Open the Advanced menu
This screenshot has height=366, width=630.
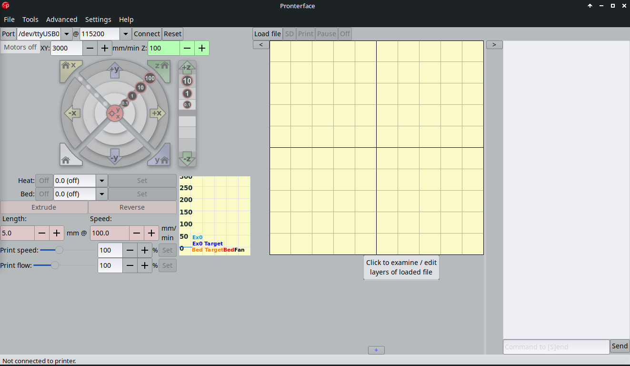61,20
